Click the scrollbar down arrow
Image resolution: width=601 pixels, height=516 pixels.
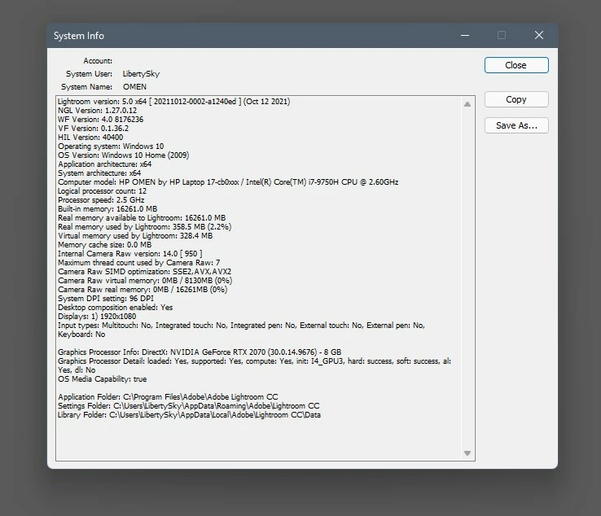pos(467,453)
